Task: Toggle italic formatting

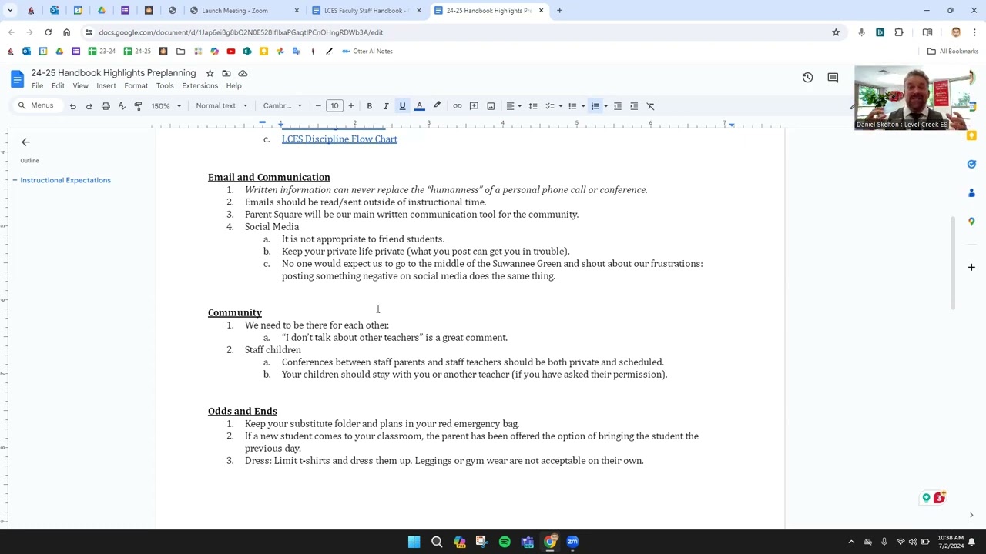Action: click(386, 106)
